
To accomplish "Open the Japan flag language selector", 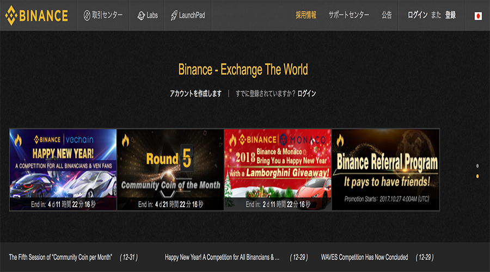I will click(478, 16).
